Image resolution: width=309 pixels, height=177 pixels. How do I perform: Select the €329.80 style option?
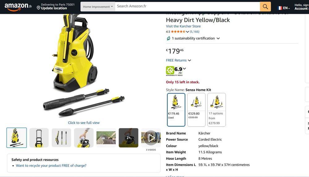[x=196, y=110]
